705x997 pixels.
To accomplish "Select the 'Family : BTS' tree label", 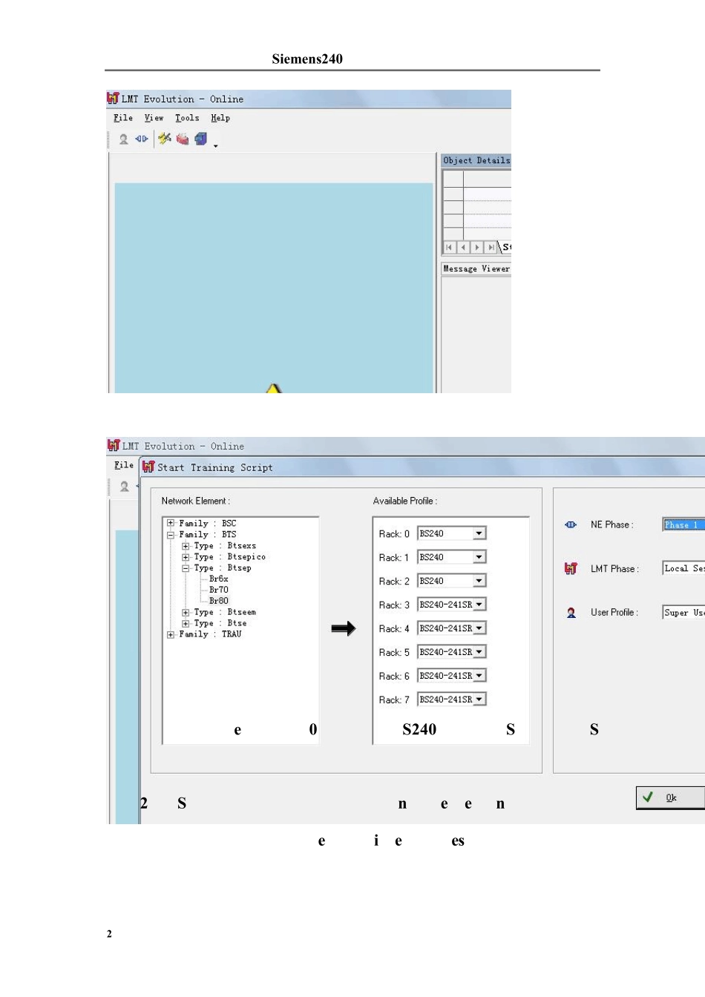I will click(x=208, y=534).
